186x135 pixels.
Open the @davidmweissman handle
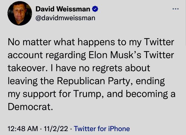pos(65,18)
